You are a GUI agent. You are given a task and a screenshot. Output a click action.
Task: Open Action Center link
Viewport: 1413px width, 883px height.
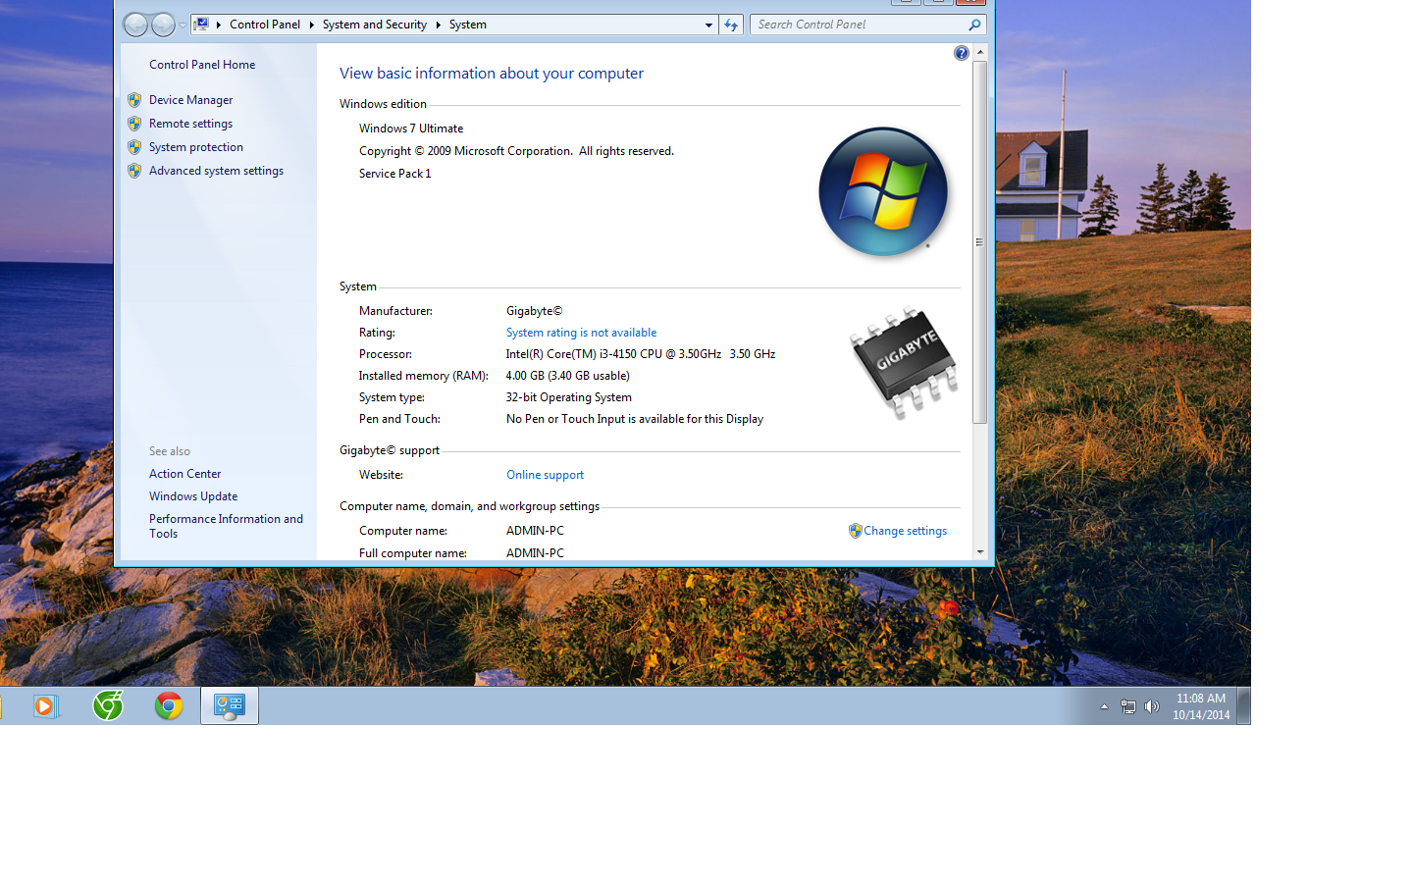point(184,474)
